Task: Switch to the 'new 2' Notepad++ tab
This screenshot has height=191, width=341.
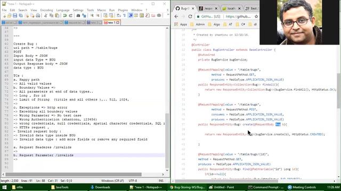Action: coord(94,22)
